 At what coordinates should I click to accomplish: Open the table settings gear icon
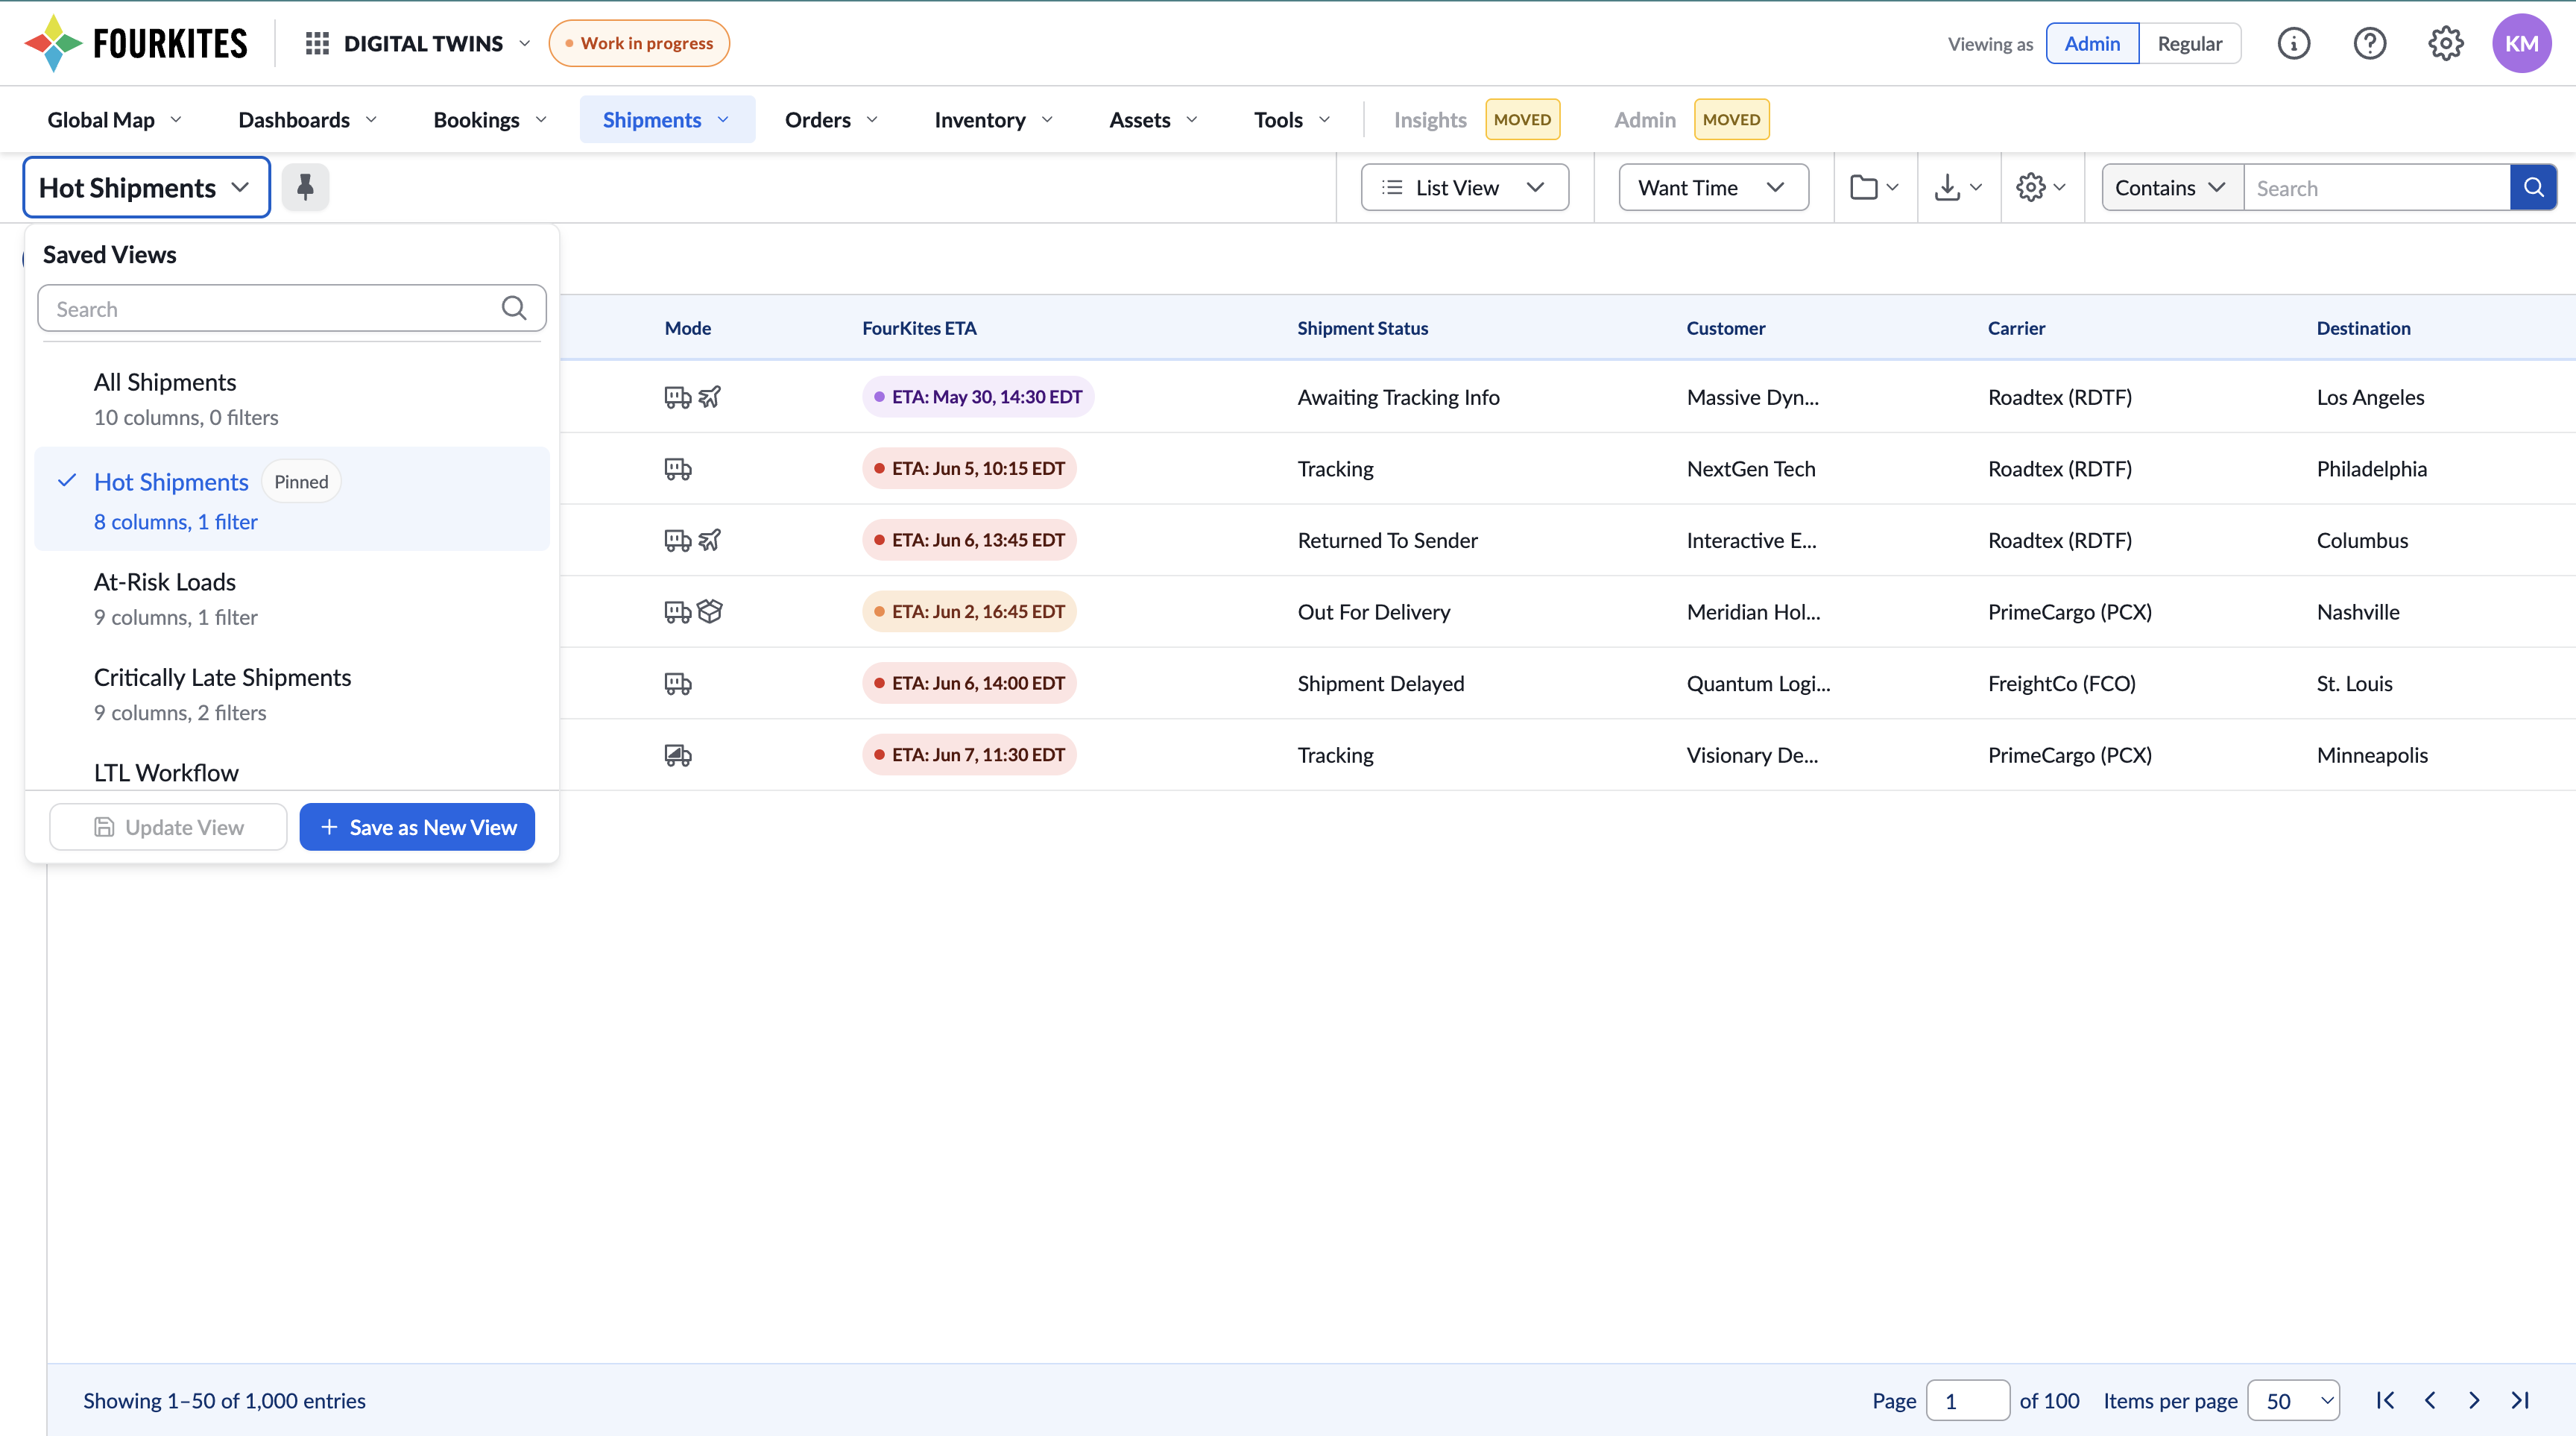click(2041, 187)
